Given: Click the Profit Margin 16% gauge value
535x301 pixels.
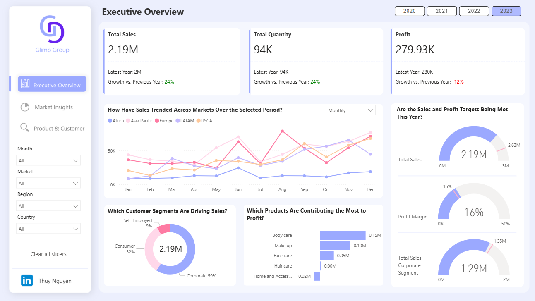Looking at the screenshot, I should (x=474, y=213).
